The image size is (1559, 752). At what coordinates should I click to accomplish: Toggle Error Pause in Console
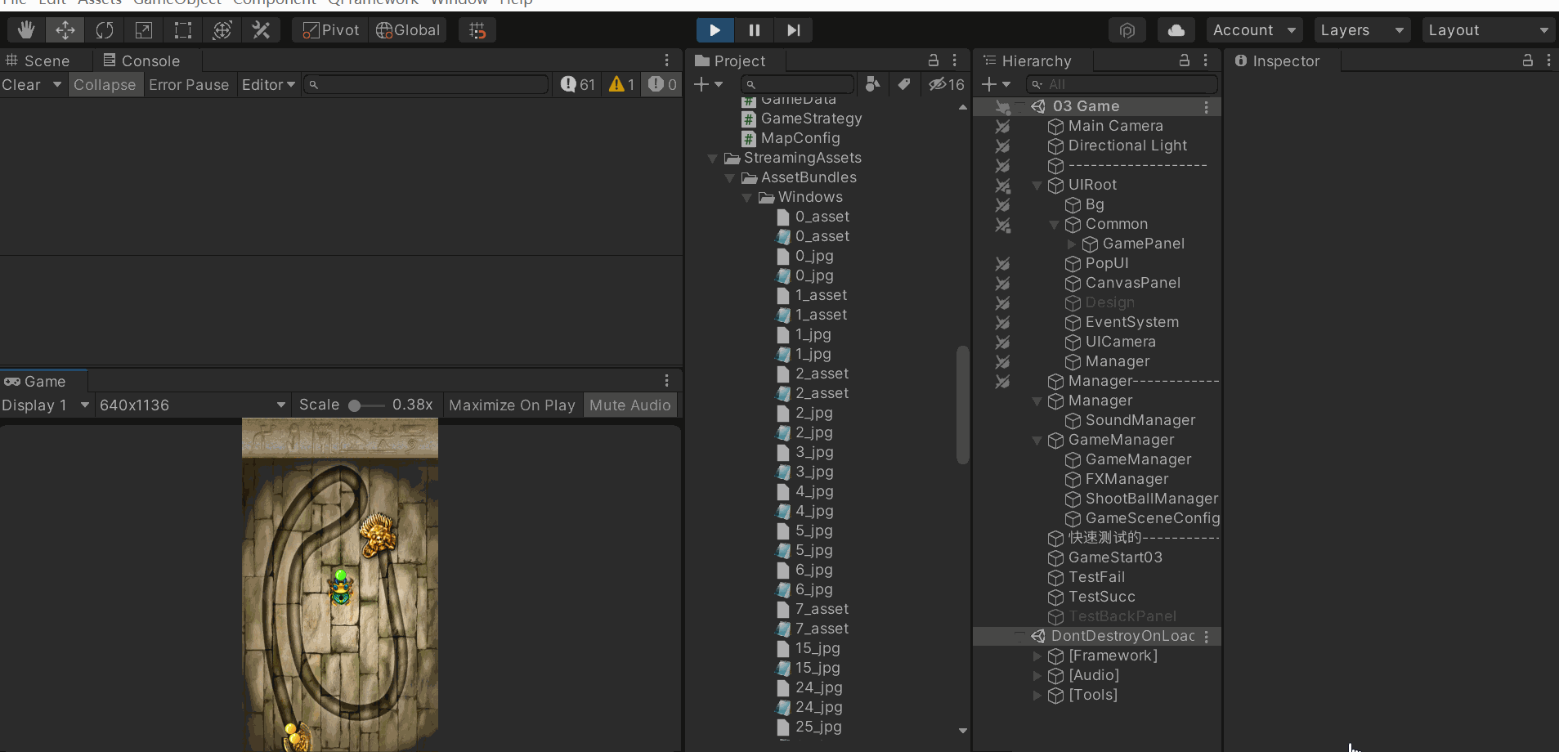pyautogui.click(x=189, y=85)
